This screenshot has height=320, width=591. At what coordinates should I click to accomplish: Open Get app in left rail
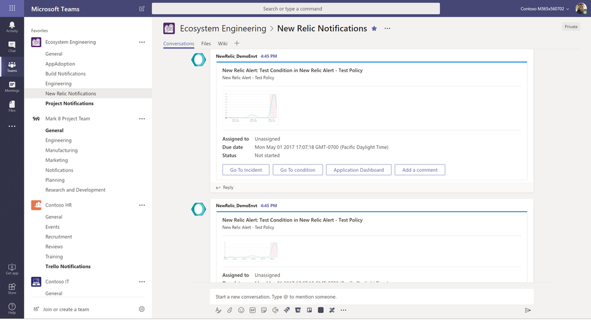[12, 269]
